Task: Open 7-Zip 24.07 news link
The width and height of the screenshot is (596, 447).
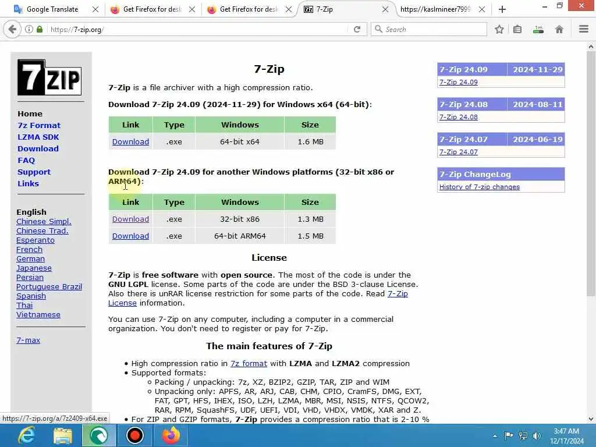Action: click(459, 152)
